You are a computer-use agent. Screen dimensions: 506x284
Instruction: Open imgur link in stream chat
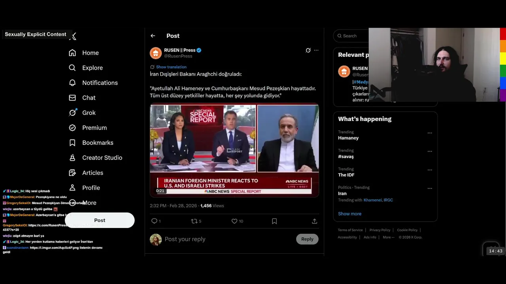(55, 248)
